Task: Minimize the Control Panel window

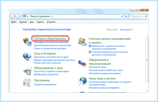Action: [x=133, y=10]
